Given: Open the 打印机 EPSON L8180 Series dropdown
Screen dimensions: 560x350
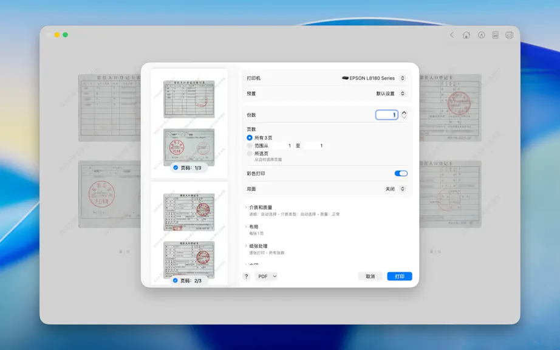Looking at the screenshot, I should (x=403, y=78).
